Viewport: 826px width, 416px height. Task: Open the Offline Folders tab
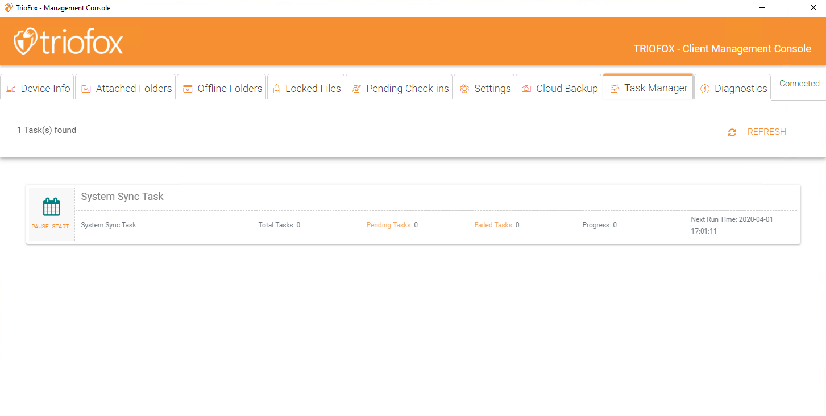coord(222,88)
